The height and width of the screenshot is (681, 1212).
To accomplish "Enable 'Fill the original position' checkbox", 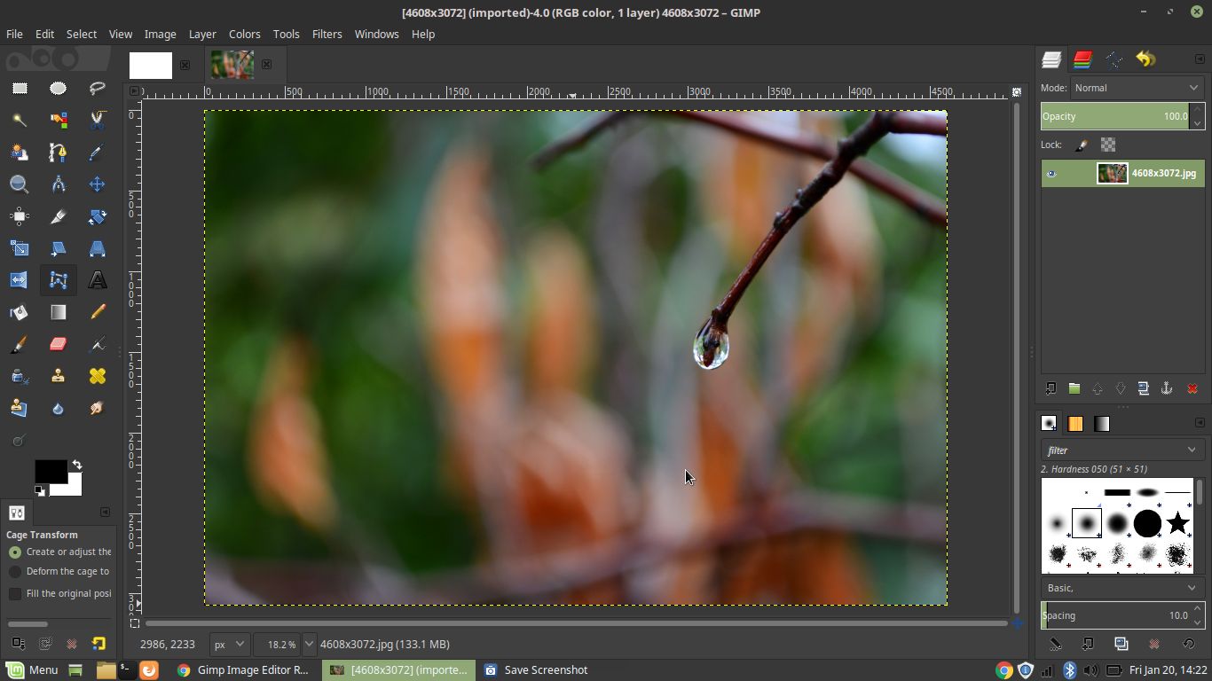I will (15, 593).
